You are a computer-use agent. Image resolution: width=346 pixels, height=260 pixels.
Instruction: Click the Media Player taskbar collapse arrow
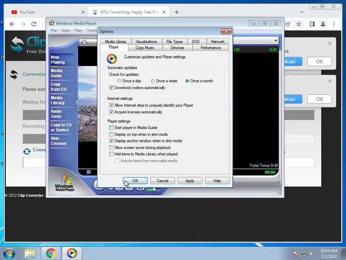(x=77, y=101)
